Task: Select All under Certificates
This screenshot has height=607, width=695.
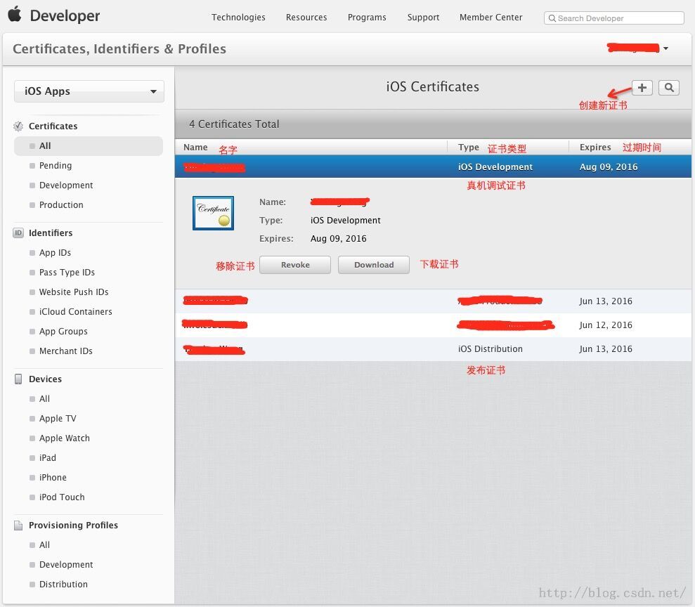Action: pyautogui.click(x=89, y=145)
